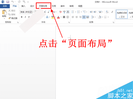Apply the yellow text highlight color
This screenshot has height=99, width=133.
(53, 17)
